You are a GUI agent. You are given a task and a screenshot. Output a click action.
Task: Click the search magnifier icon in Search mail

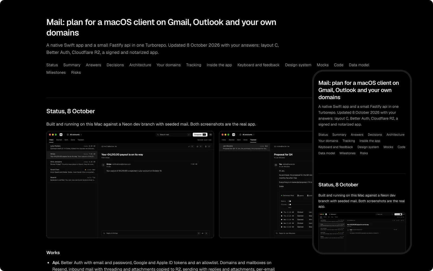pyautogui.click(x=158, y=134)
